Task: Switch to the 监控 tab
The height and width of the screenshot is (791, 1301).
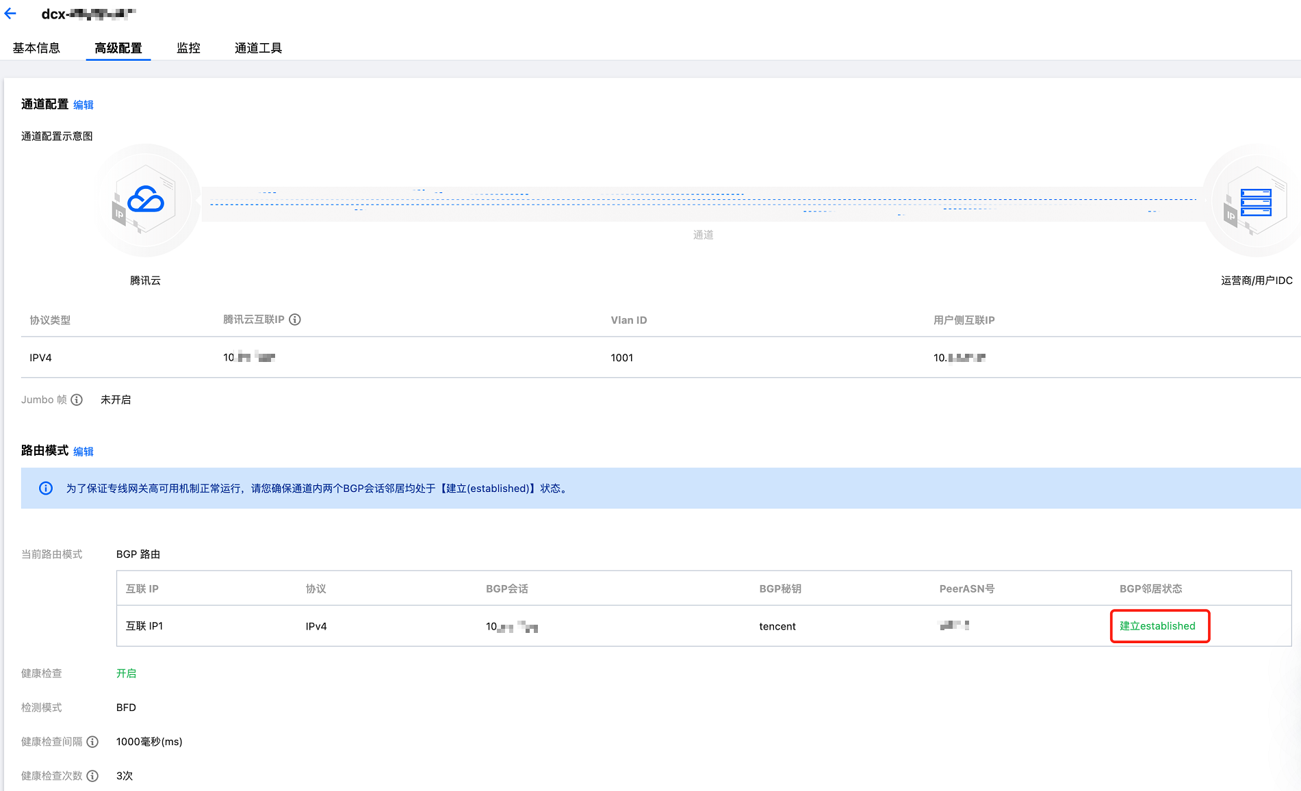Action: [188, 48]
